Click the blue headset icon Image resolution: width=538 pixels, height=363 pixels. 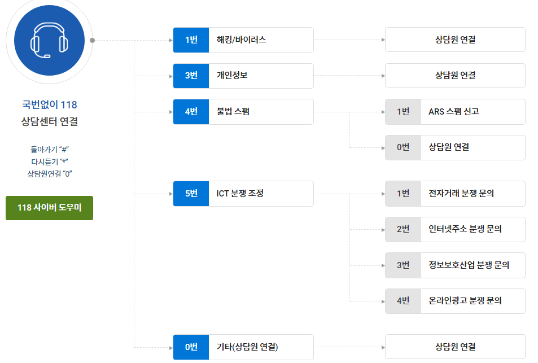[49, 40]
